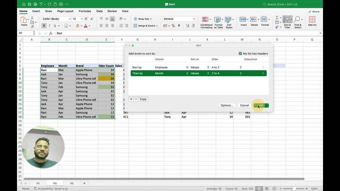Click Align Left icon in ribbon
The height and width of the screenshot is (191, 340).
pyautogui.click(x=101, y=26)
